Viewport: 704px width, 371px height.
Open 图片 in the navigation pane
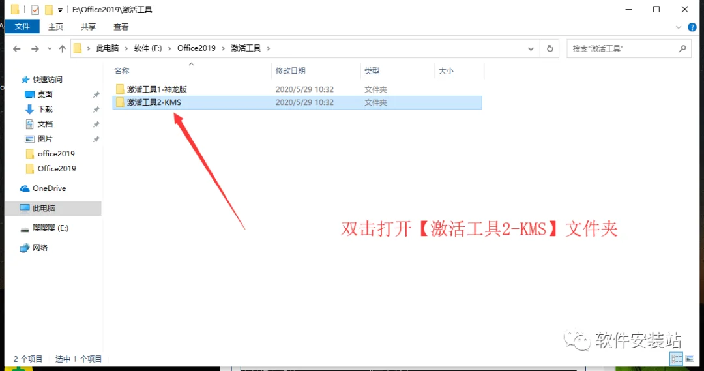pyautogui.click(x=45, y=139)
